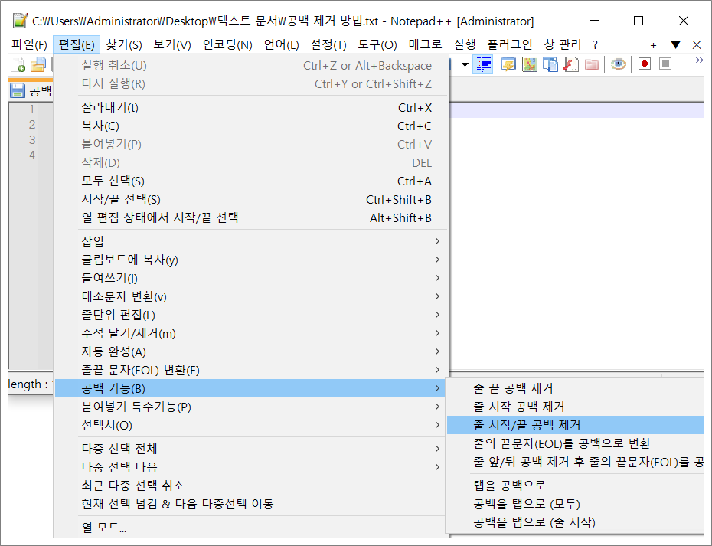Image resolution: width=712 pixels, height=546 pixels.
Task: Expand the 삽입 submenu
Action: coord(251,241)
